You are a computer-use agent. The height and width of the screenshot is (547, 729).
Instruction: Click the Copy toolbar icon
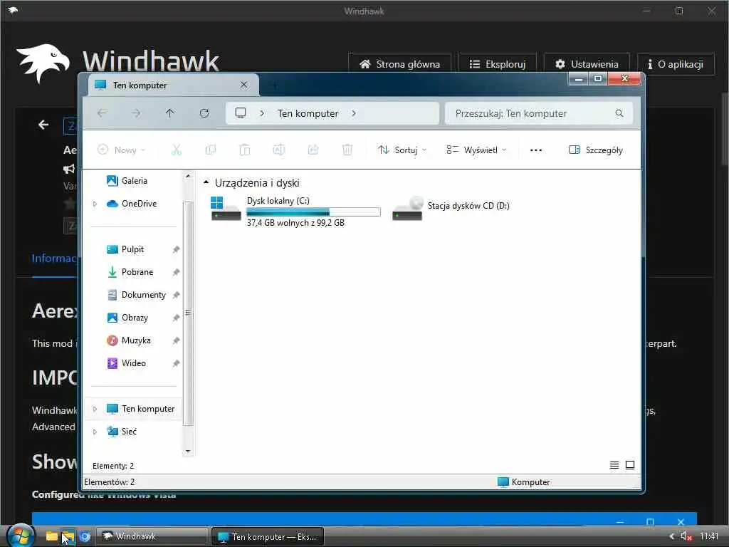point(211,150)
